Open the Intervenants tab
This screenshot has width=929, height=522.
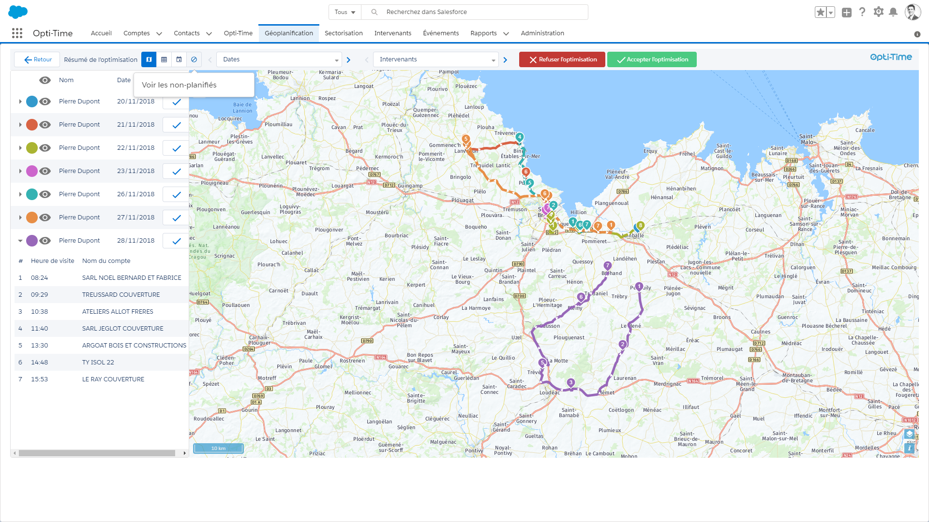(x=393, y=33)
